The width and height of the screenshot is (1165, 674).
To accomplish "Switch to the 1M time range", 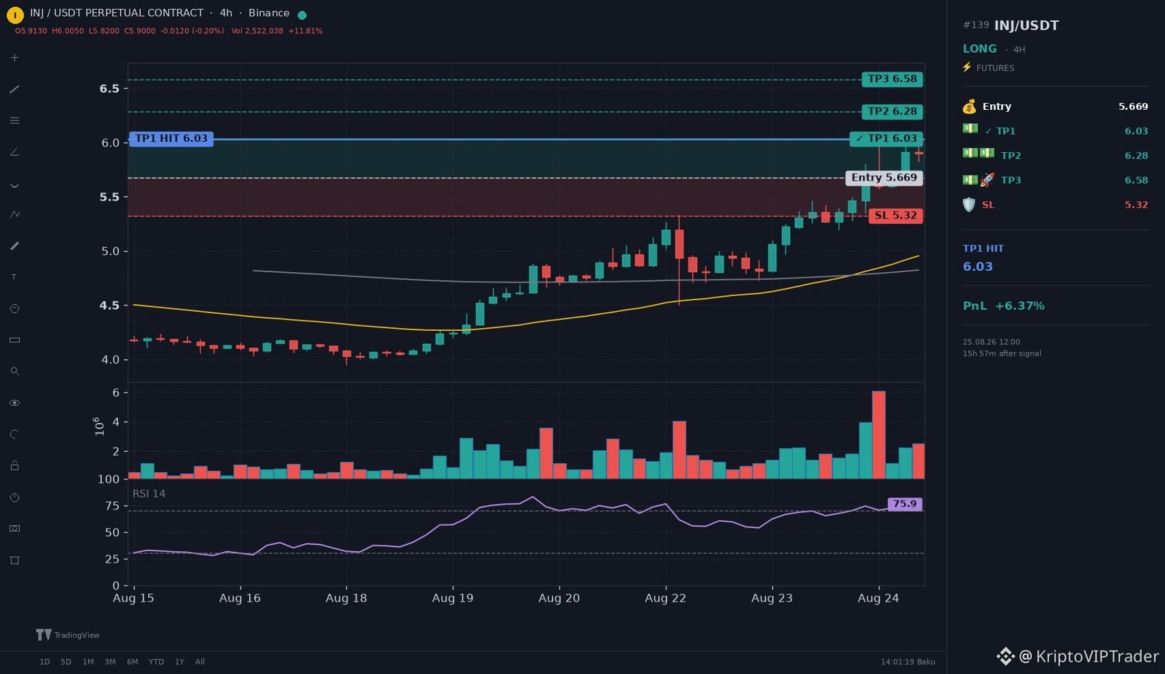I will pos(88,662).
